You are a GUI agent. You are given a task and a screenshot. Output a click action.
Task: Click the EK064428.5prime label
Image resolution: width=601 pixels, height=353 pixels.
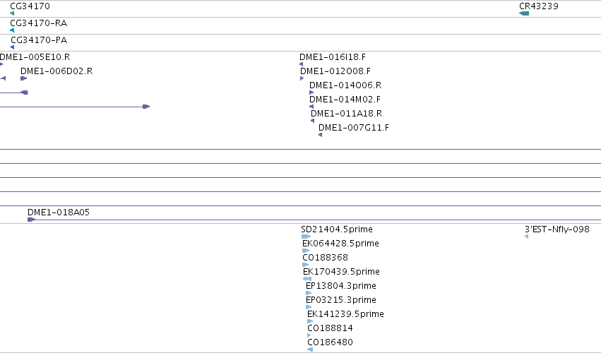pos(340,244)
